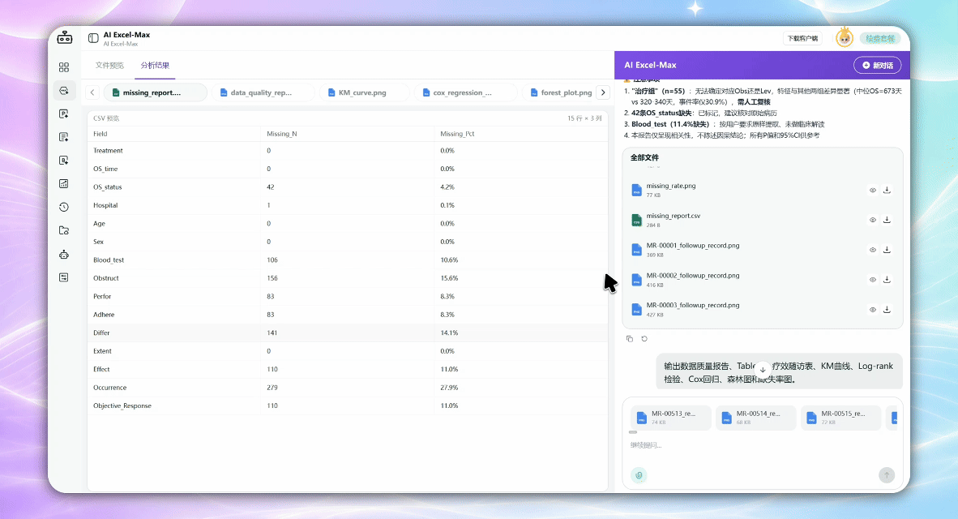958x519 pixels.
Task: Click the green 续费套餐 renew button
Action: click(x=880, y=38)
